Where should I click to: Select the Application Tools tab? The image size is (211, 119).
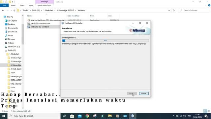point(45,5)
